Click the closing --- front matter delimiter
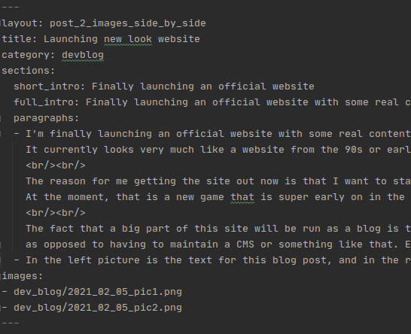The image size is (411, 334). click(11, 323)
